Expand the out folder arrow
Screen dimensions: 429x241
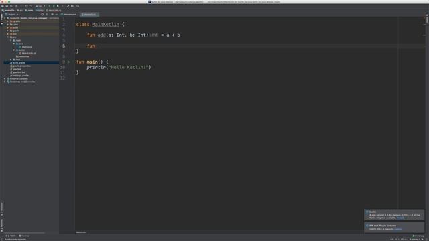coord(8,34)
